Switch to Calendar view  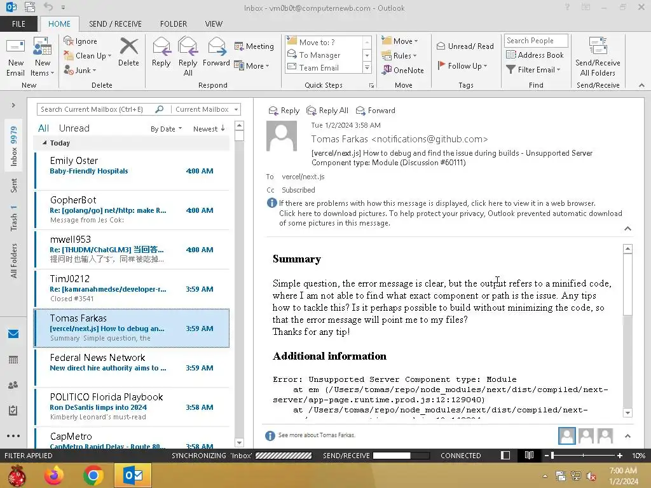pyautogui.click(x=13, y=360)
